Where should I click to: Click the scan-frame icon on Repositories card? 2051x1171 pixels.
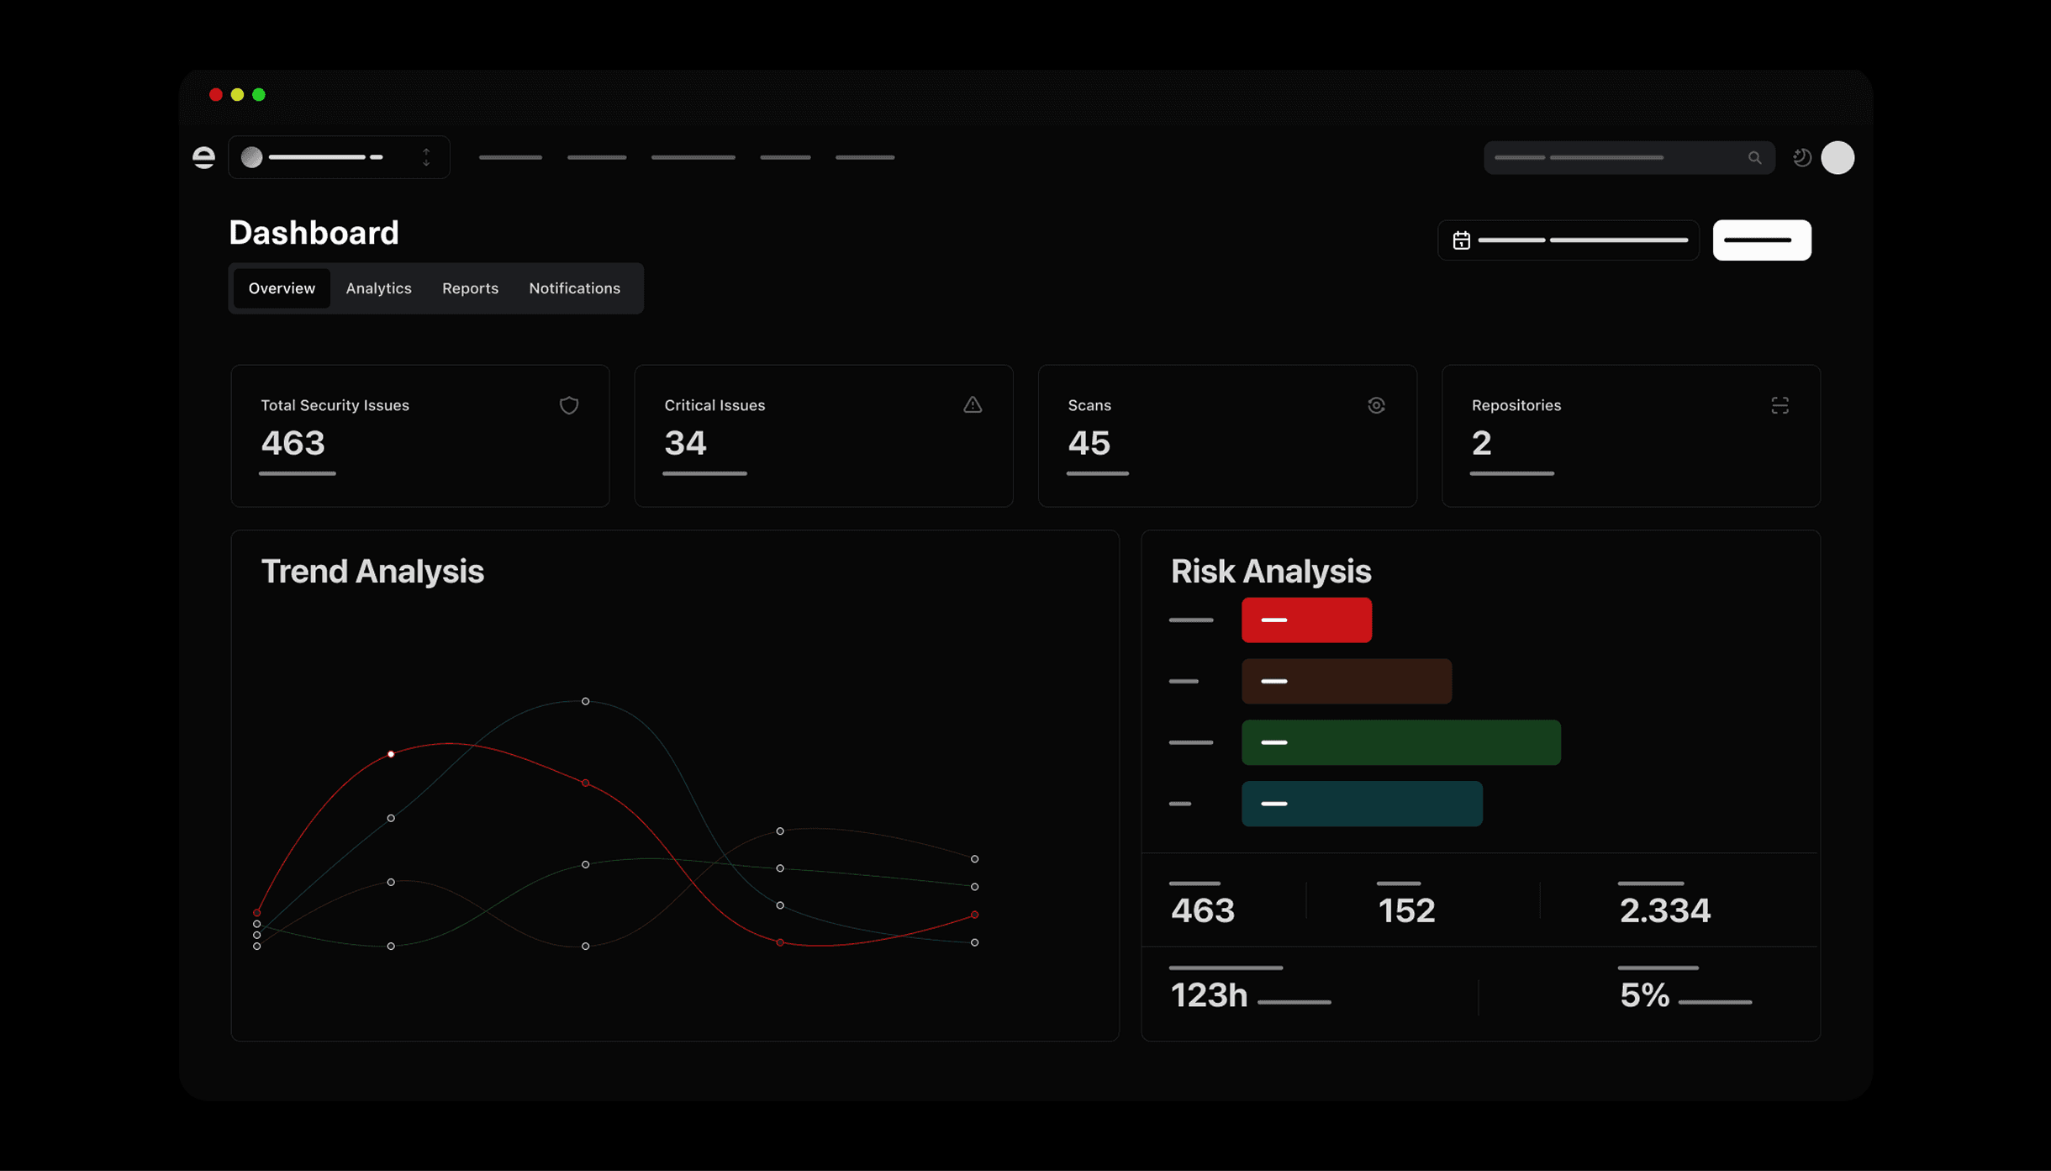pyautogui.click(x=1779, y=405)
